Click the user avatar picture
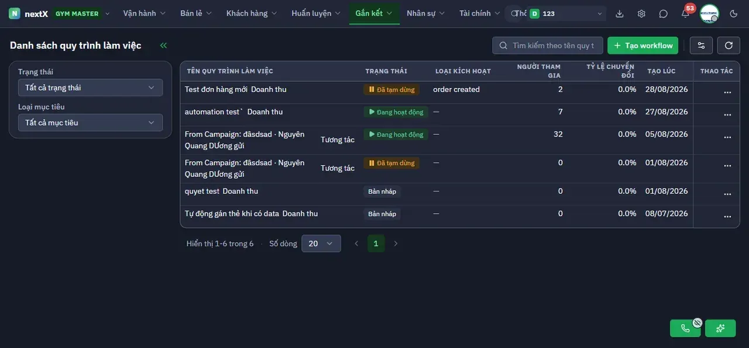The image size is (749, 348). click(709, 13)
